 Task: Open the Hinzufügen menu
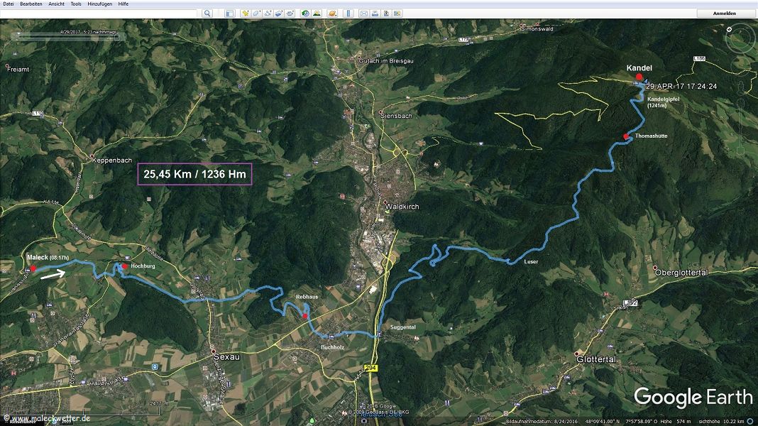point(101,4)
